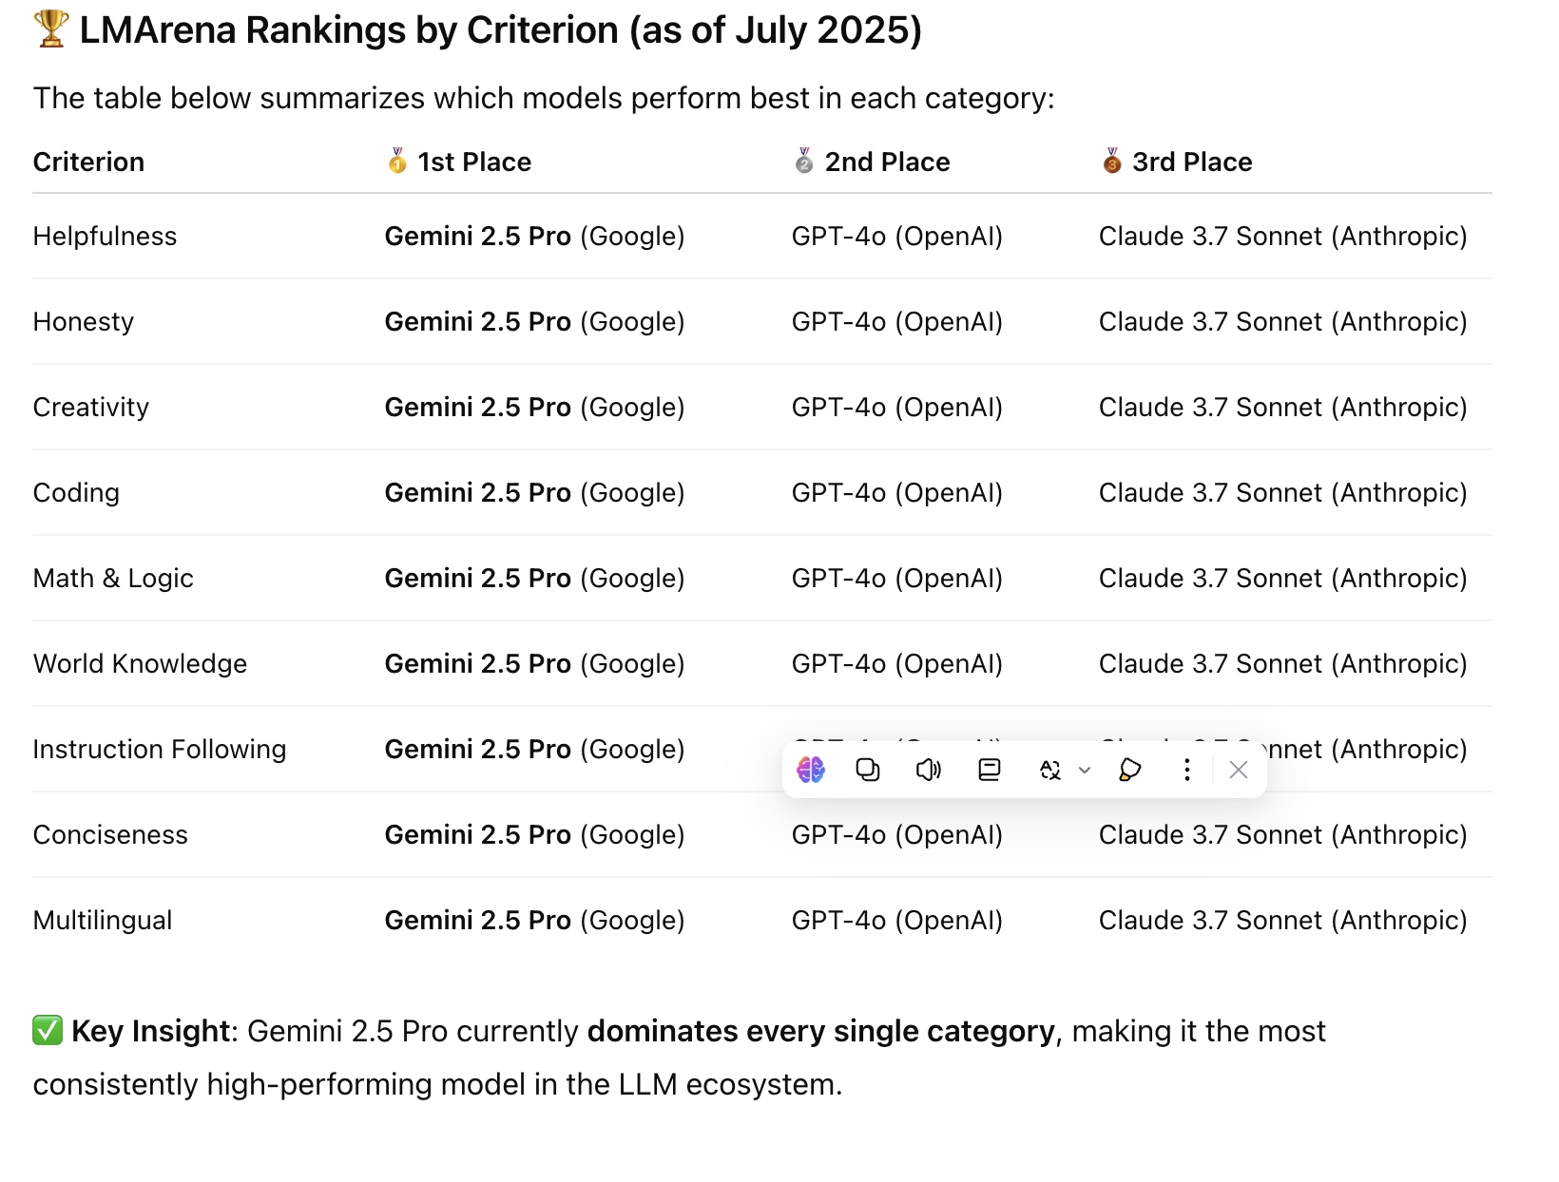This screenshot has width=1559, height=1182.
Task: Click the bold 'dominates every single category' text
Action: [820, 1032]
